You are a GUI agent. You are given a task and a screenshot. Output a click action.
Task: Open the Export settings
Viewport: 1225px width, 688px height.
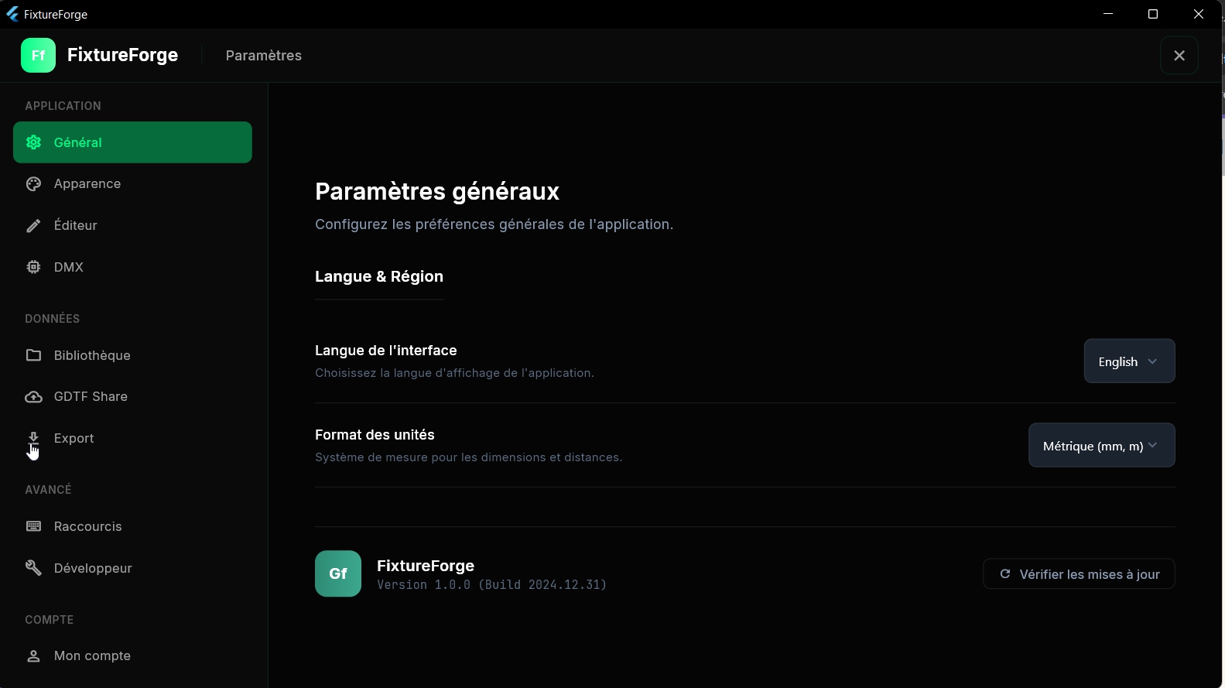(132, 438)
